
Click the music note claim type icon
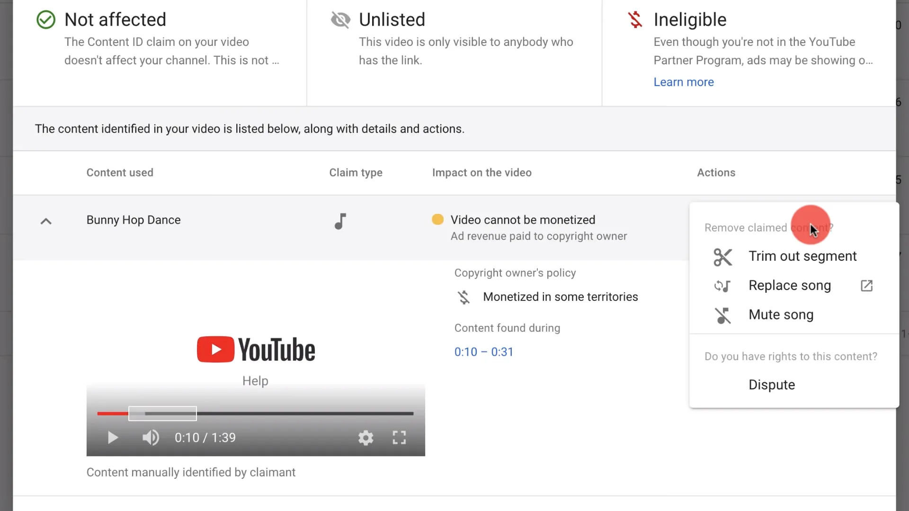340,221
